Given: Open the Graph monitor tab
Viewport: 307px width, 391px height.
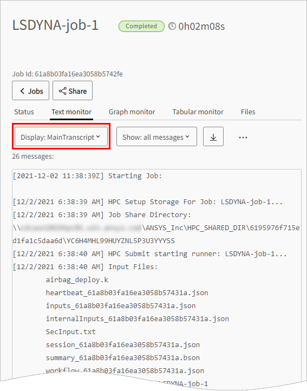Looking at the screenshot, I should tap(132, 112).
